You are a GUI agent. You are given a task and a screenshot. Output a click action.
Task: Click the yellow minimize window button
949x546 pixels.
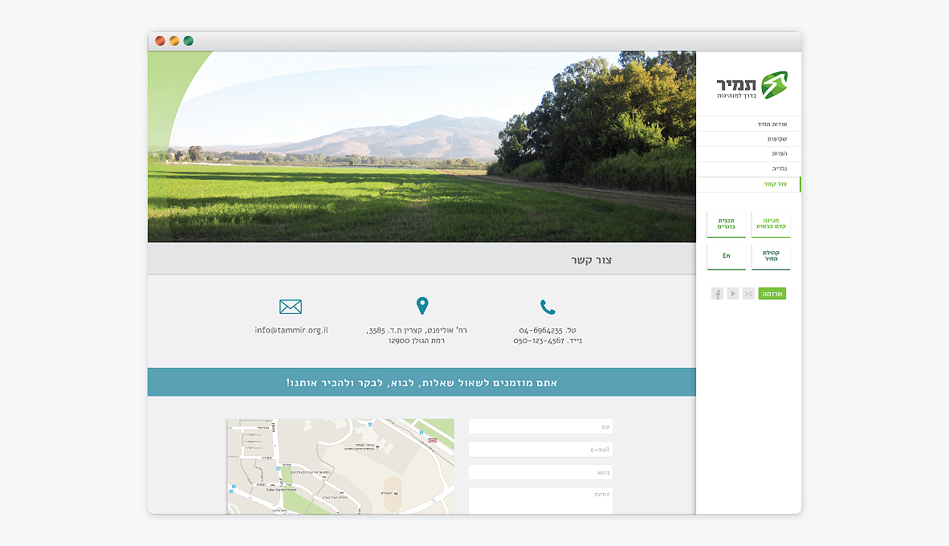174,41
